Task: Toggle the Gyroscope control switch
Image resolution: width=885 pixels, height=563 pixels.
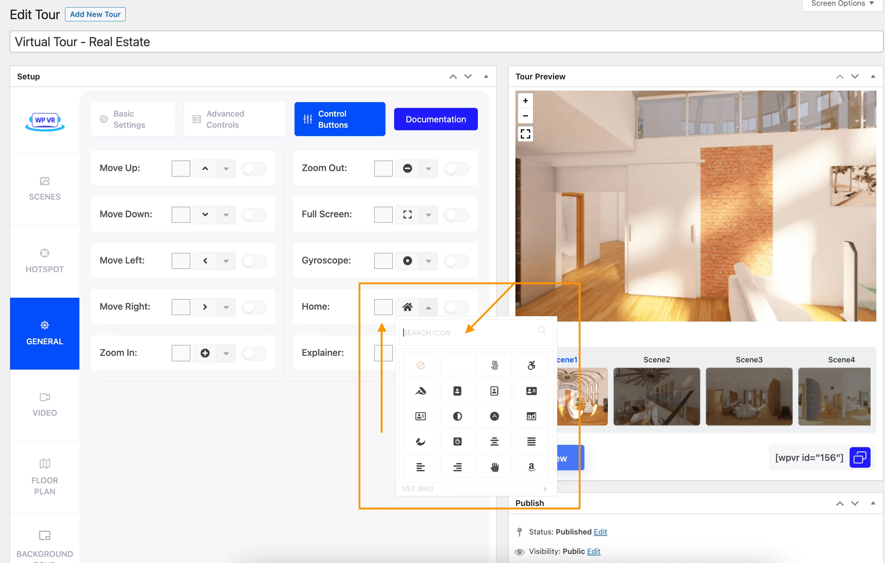Action: (457, 260)
